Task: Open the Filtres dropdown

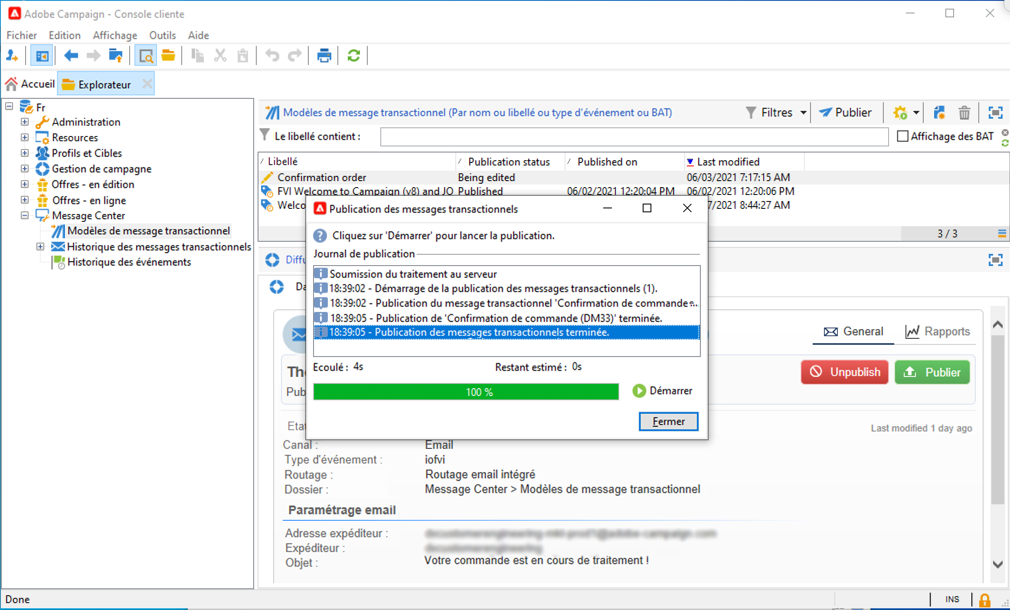Action: 776,113
